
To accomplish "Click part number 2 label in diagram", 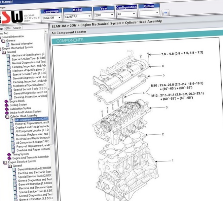I will (163, 134).
